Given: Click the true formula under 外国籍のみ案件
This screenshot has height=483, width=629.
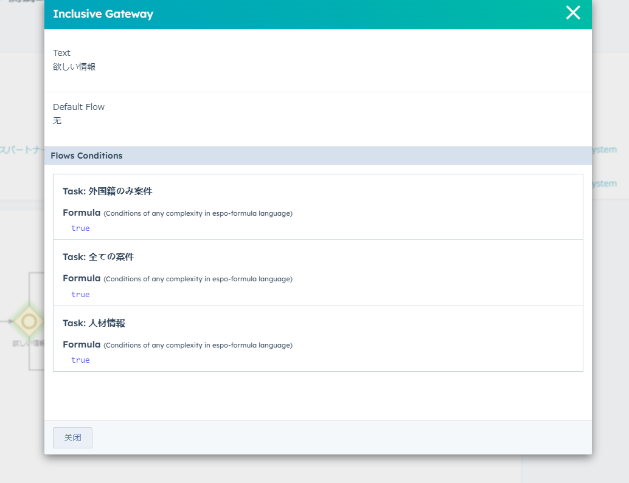Looking at the screenshot, I should pos(80,228).
